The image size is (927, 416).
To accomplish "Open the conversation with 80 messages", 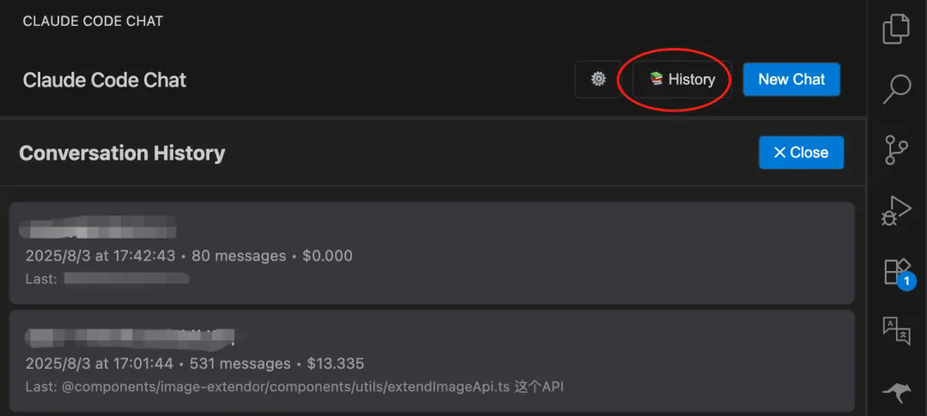I will [432, 253].
